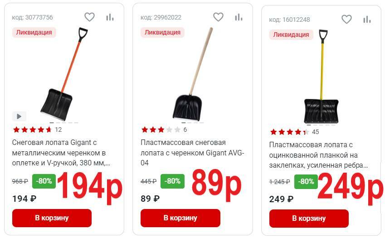This screenshot has height=239, width=385.
Task: Play video for orange-handle Gigant shovel
Action: (19, 116)
